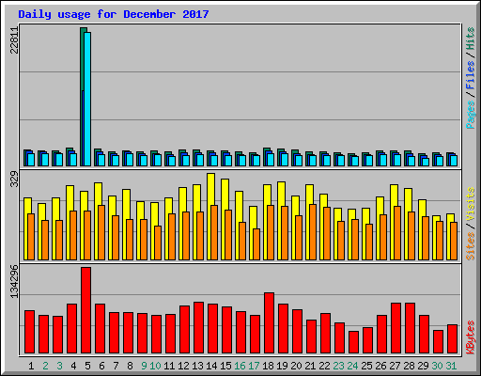Click the red KBytes bar for day 24

[354, 342]
